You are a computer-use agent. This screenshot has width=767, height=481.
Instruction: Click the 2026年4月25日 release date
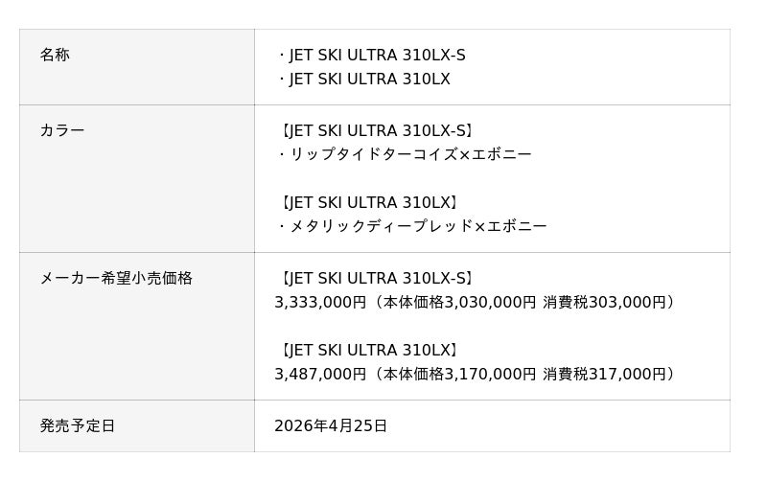(x=331, y=425)
